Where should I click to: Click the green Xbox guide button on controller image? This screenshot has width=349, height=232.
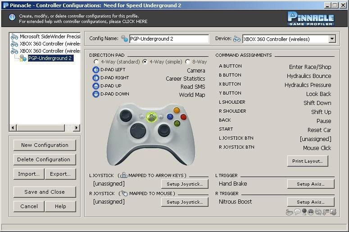(x=152, y=117)
